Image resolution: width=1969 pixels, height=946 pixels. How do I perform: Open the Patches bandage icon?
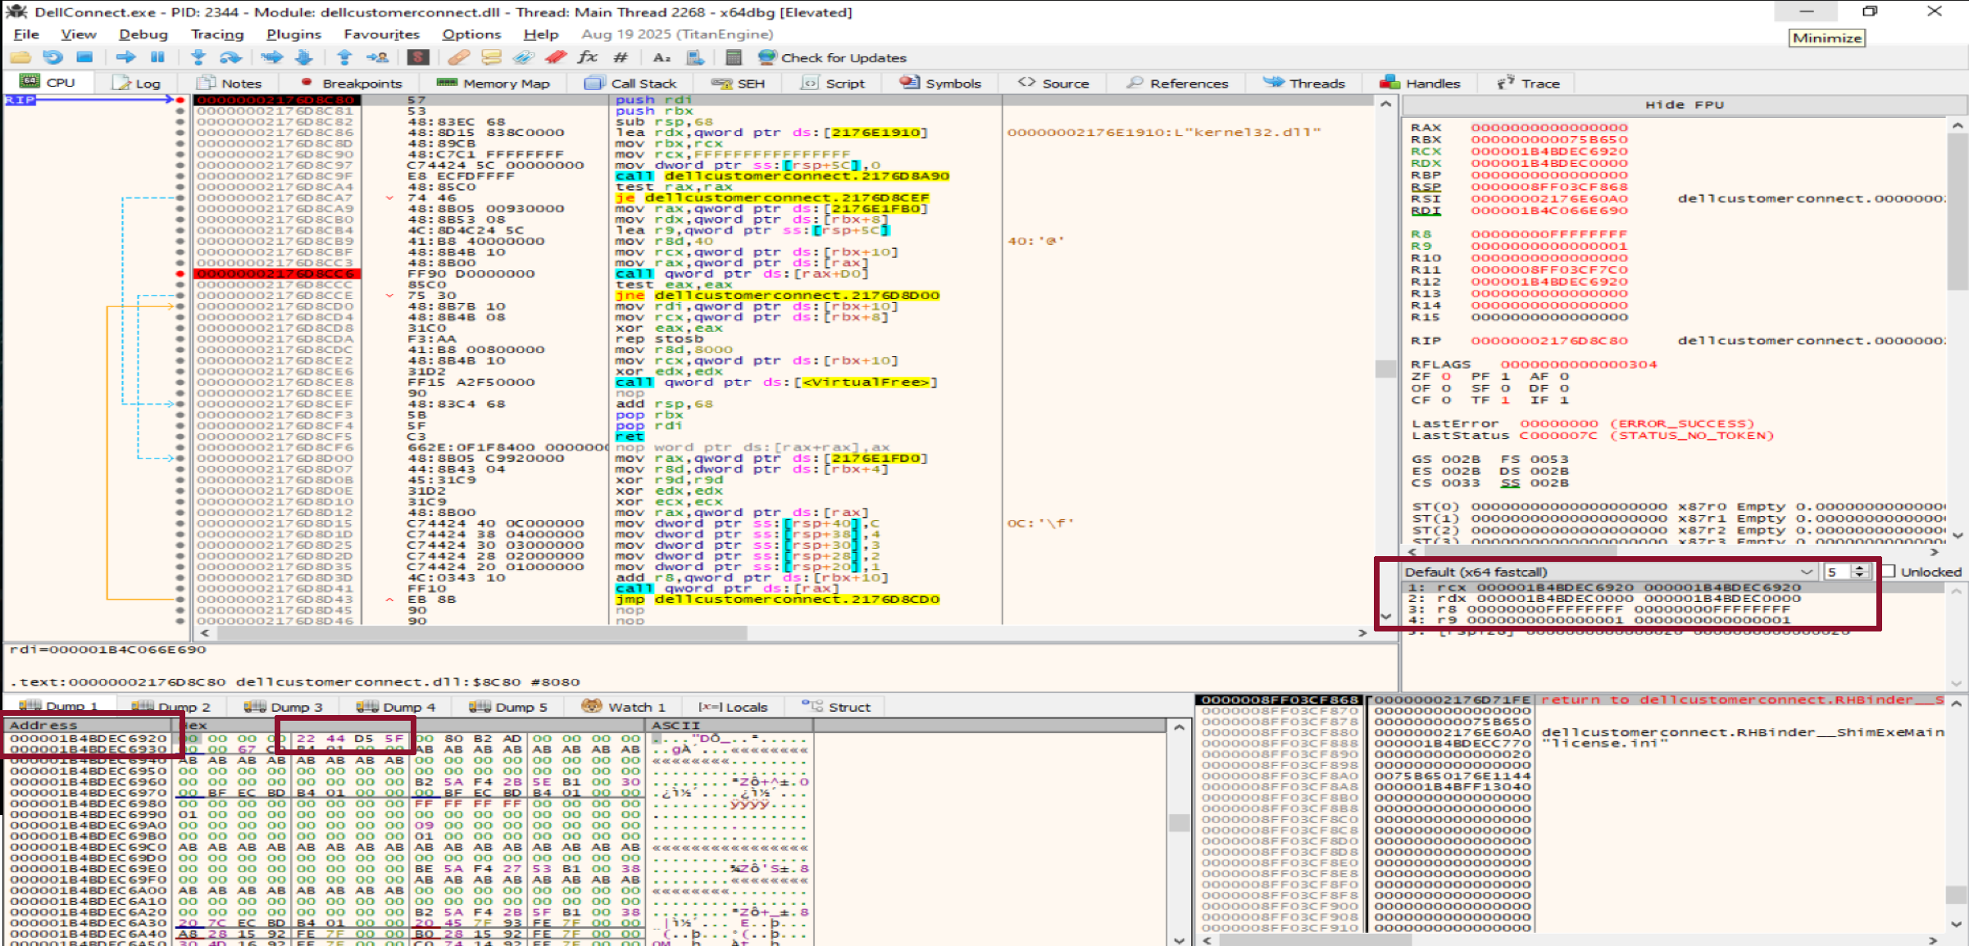coord(459,57)
